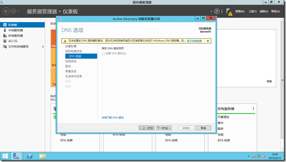Go to 先决条件检查 wizard step
The height and width of the screenshot is (162, 286).
(74, 76)
